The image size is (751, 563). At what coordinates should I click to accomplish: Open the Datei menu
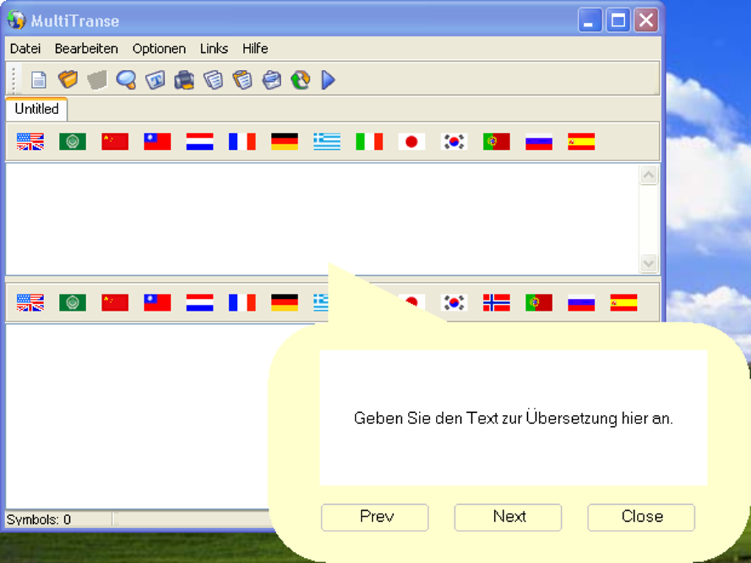pos(25,49)
